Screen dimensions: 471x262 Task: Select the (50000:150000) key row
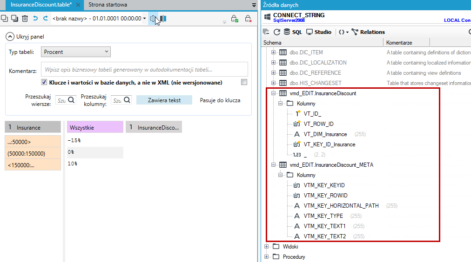33,153
